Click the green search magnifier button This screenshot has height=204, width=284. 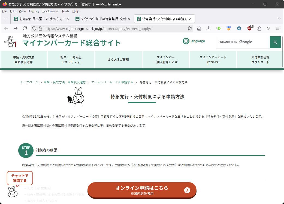(x=275, y=42)
